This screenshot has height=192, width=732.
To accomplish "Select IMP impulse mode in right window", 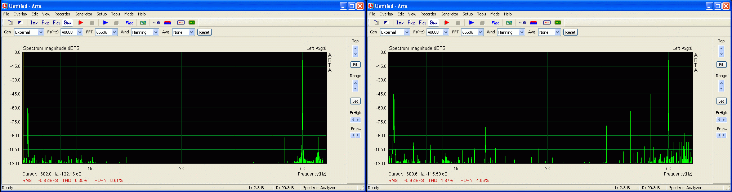I will [x=400, y=23].
